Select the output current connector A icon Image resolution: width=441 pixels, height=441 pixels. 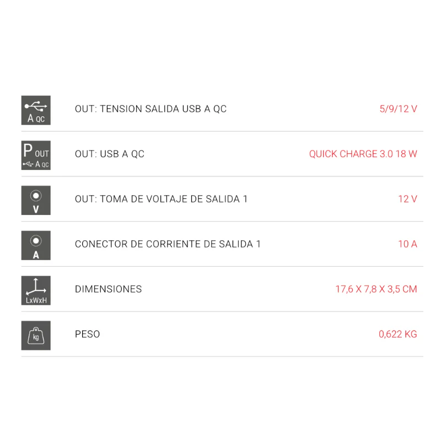pyautogui.click(x=36, y=245)
